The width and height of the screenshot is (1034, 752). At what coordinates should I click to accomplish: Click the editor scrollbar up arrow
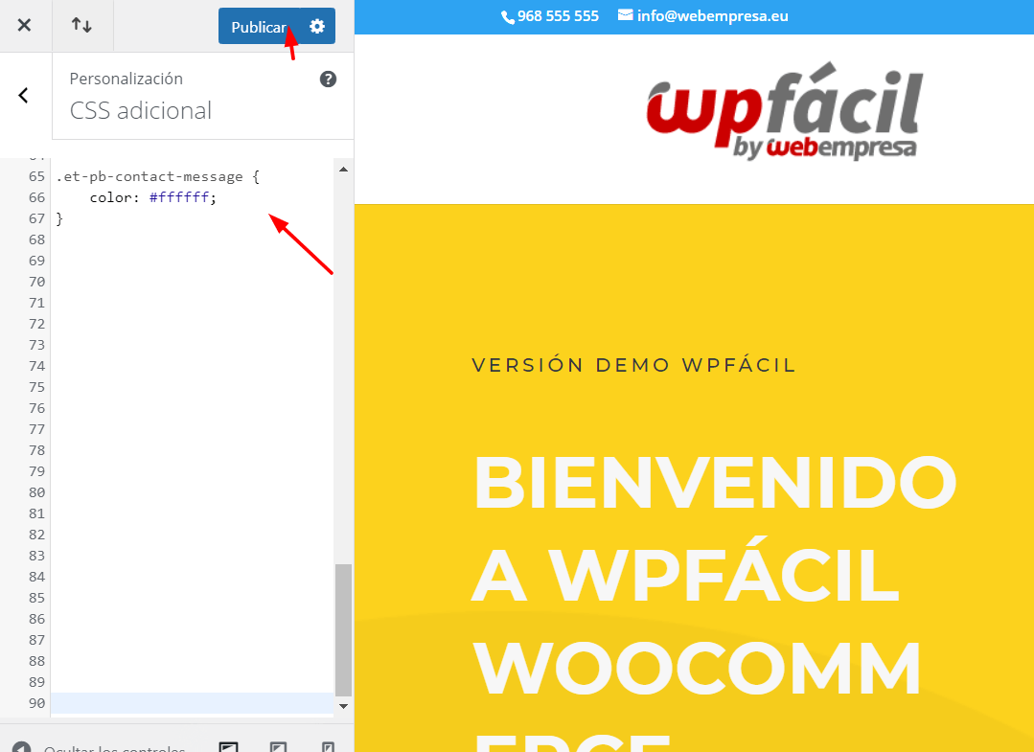pyautogui.click(x=344, y=170)
